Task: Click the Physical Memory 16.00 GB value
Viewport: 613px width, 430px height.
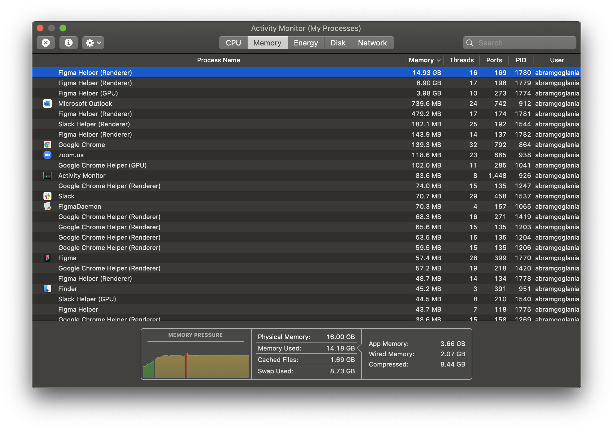Action: pos(341,337)
